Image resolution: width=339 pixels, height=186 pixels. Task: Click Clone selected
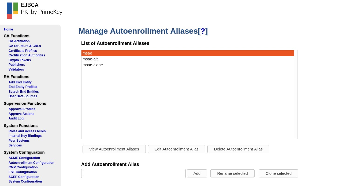278,173
